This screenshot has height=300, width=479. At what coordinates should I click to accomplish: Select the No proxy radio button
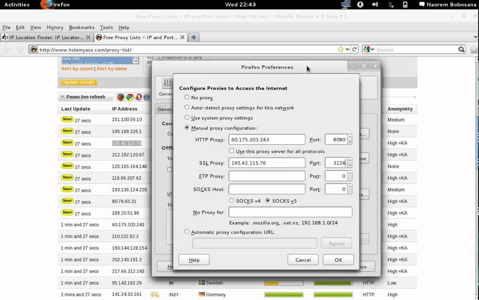(x=187, y=97)
